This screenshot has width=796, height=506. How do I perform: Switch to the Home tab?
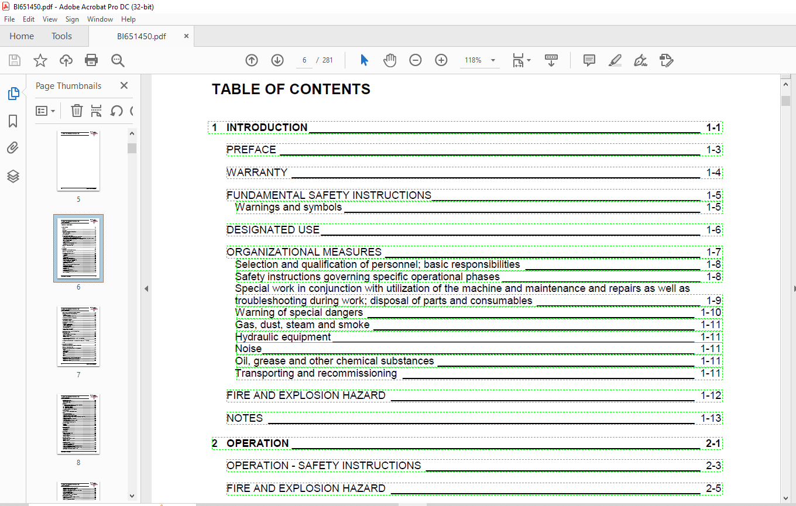22,36
